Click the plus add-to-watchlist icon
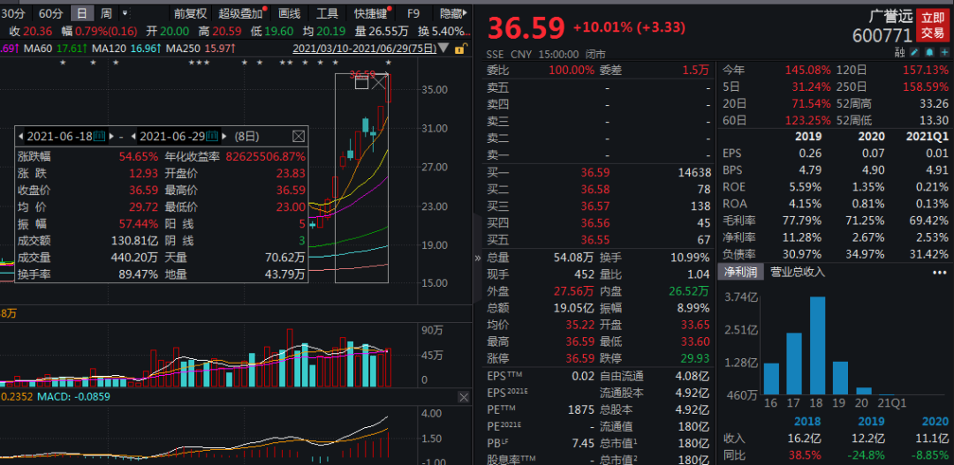Image resolution: width=954 pixels, height=465 pixels. pos(944,52)
